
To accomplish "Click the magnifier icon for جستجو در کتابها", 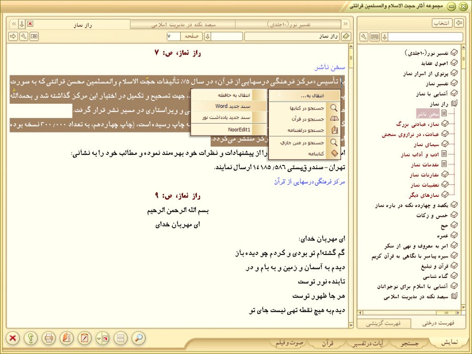I will [x=334, y=108].
